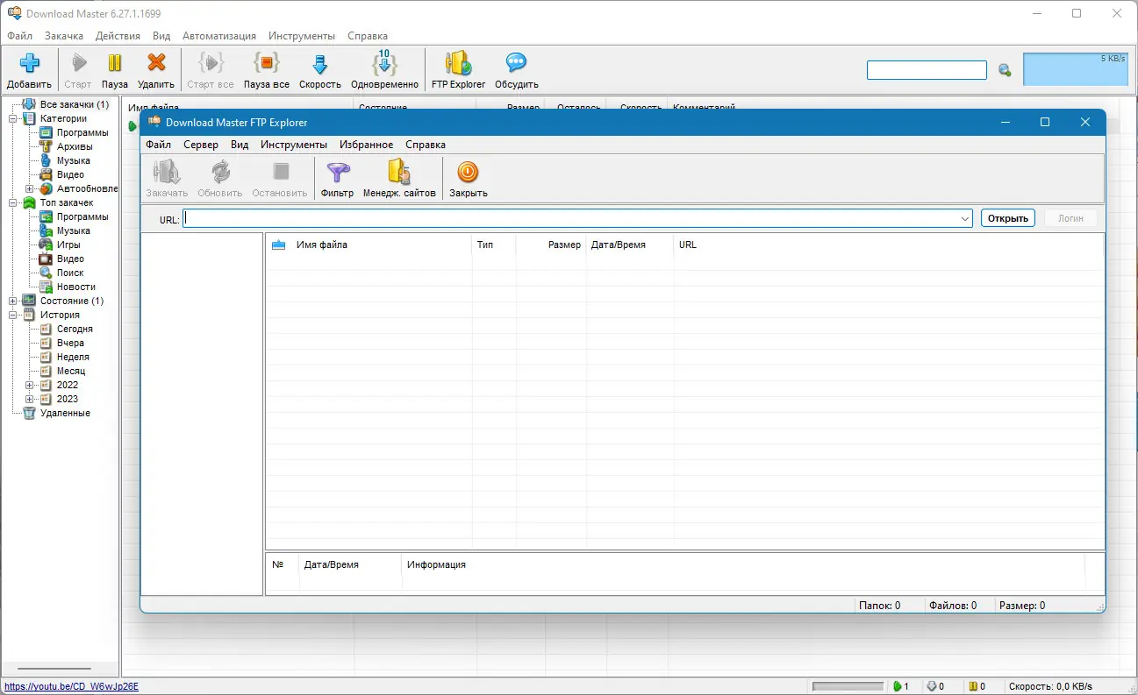The width and height of the screenshot is (1138, 695).
Task: Open the youtu.be link in status bar
Action: [x=71, y=686]
